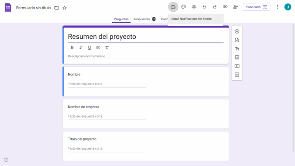Screen dimensions: 295x166
Task: Star the form with star icon
Action: pyautogui.click(x=64, y=8)
